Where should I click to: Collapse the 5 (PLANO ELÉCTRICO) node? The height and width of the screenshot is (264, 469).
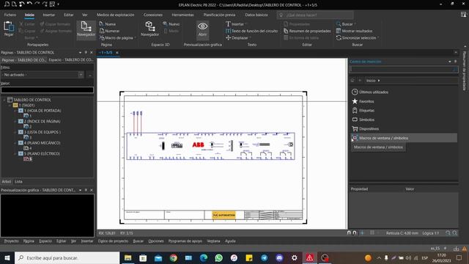coord(15,153)
